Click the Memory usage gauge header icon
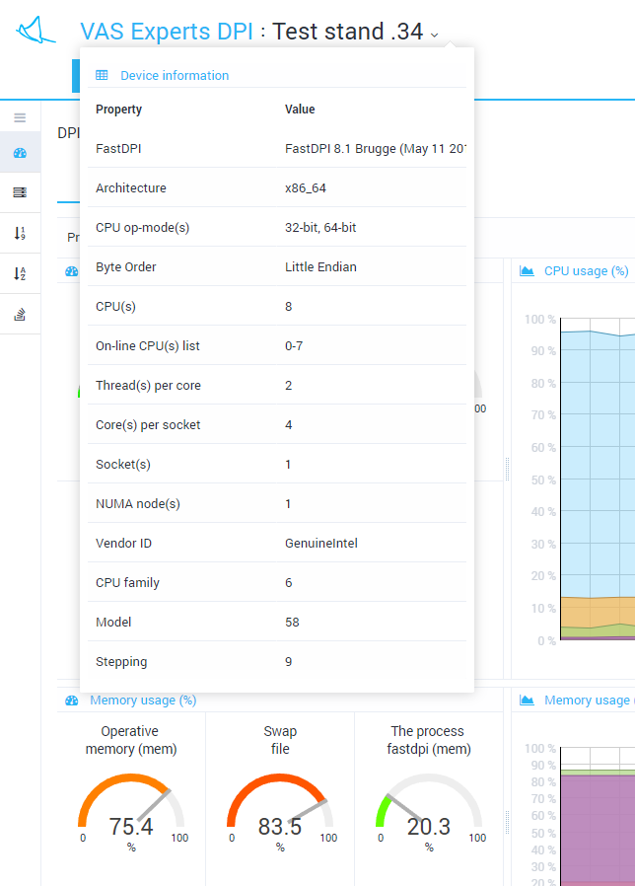 tap(72, 701)
